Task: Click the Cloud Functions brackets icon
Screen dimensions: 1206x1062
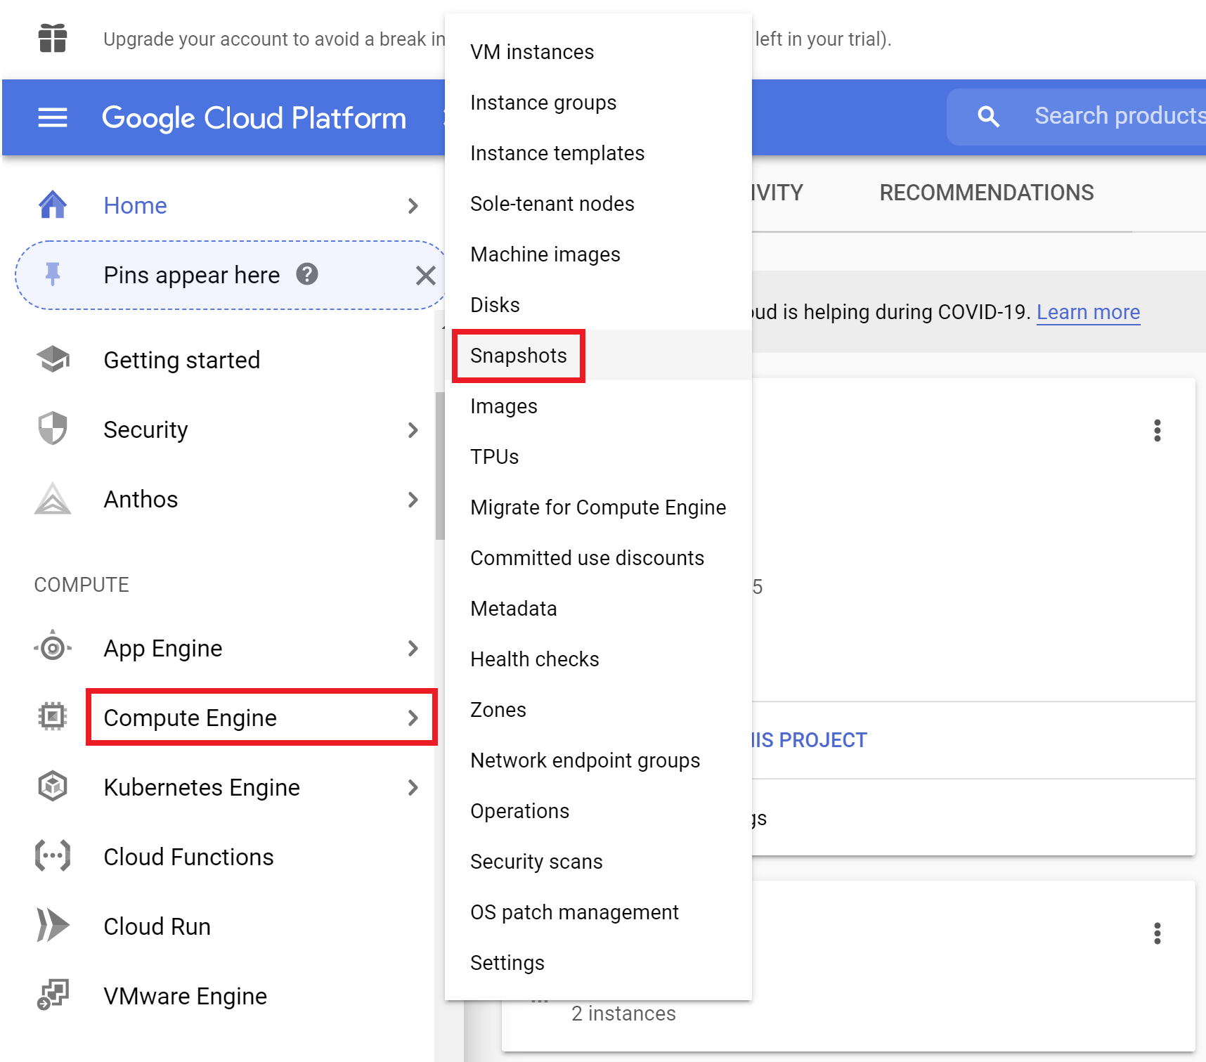Action: point(53,856)
